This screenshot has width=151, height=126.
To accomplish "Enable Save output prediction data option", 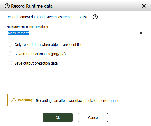I will click(10, 63).
